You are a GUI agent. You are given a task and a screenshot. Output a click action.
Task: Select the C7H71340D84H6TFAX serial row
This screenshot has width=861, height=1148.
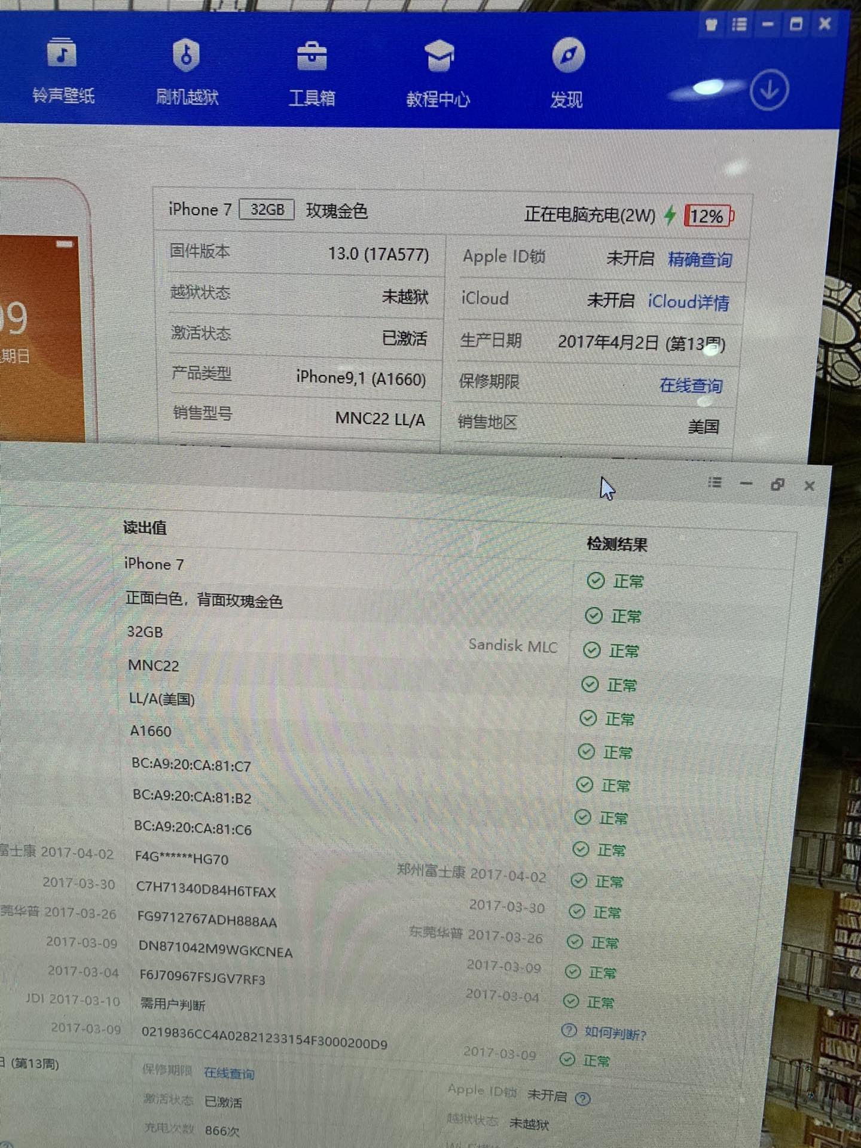coord(206,890)
